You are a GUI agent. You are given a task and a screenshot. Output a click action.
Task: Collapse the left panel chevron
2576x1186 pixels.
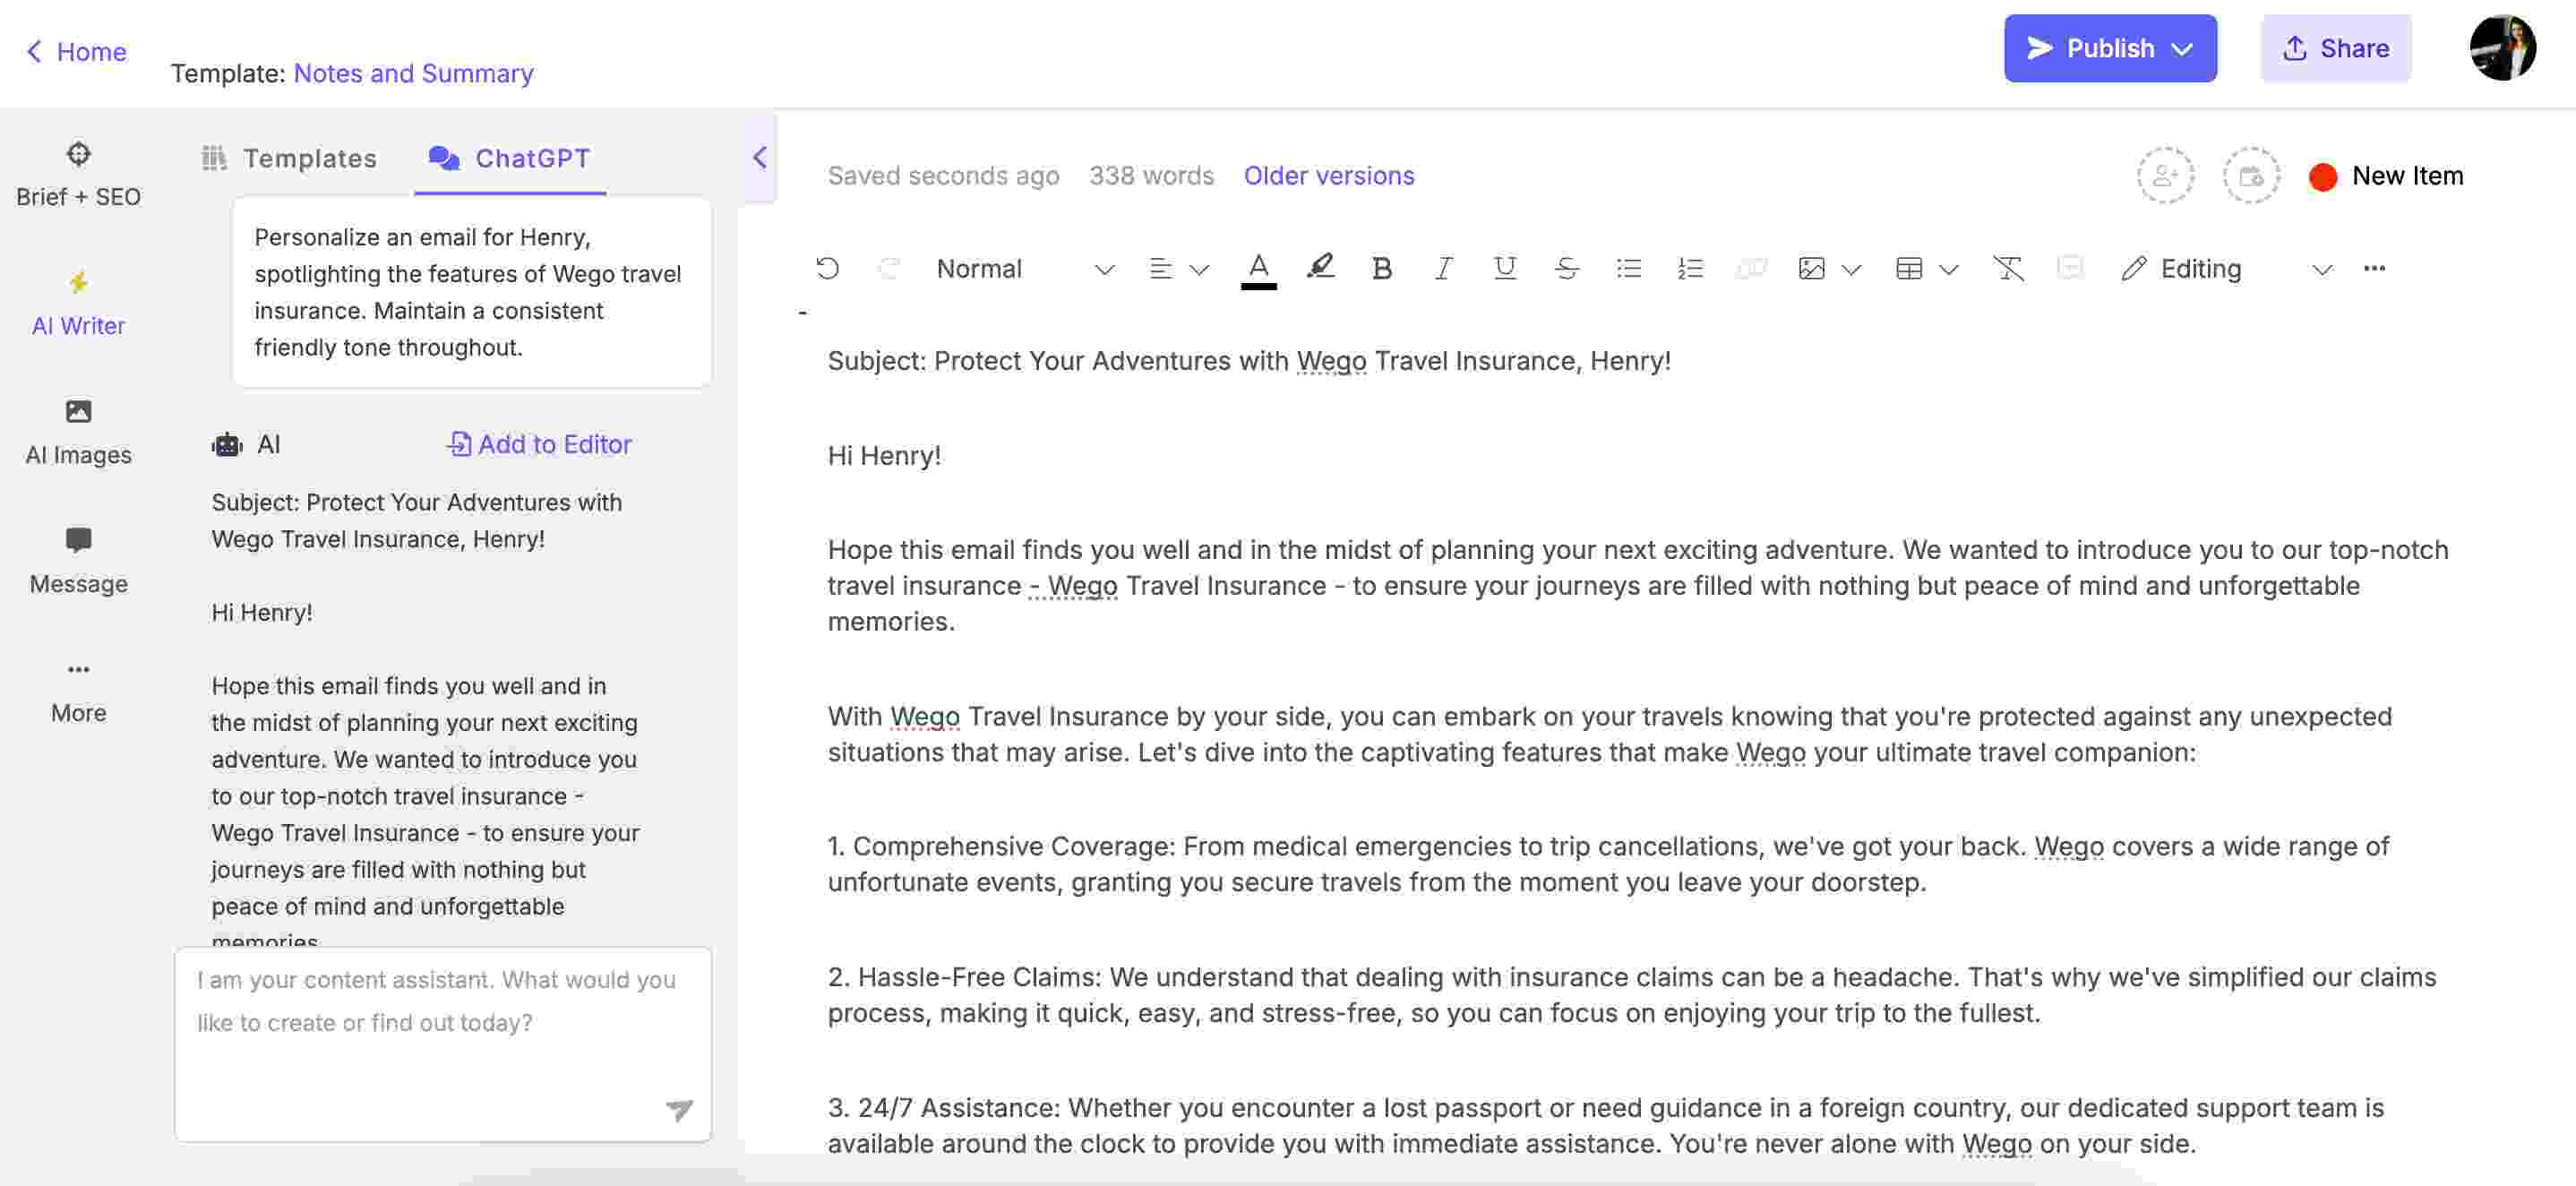pos(759,157)
